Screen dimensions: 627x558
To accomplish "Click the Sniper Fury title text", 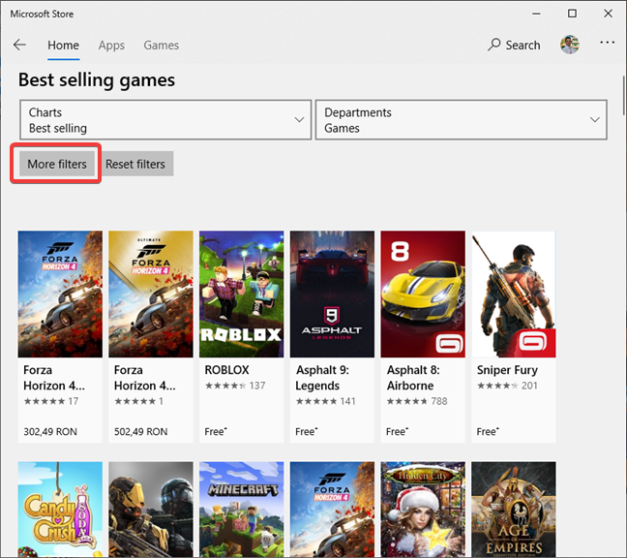I will (507, 370).
